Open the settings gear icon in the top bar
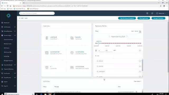The image size is (169, 95). click(x=152, y=13)
